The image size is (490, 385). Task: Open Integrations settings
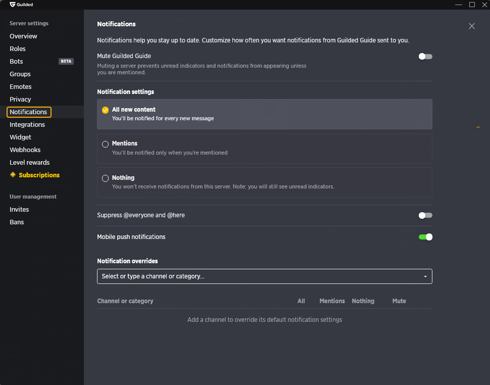[27, 124]
